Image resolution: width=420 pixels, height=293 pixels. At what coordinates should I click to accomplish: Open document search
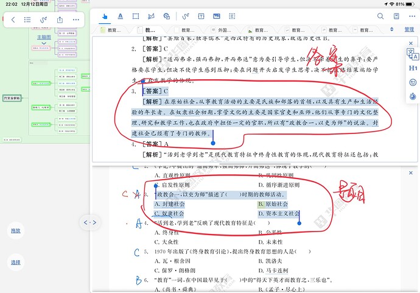pos(380,16)
